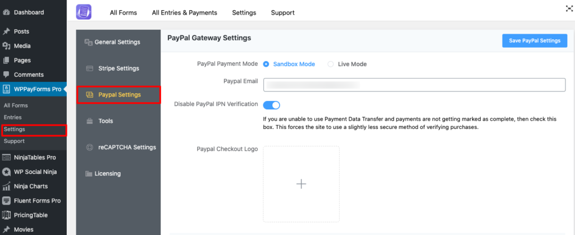575x235 pixels.
Task: Select Live Mode radio button
Action: 331,64
